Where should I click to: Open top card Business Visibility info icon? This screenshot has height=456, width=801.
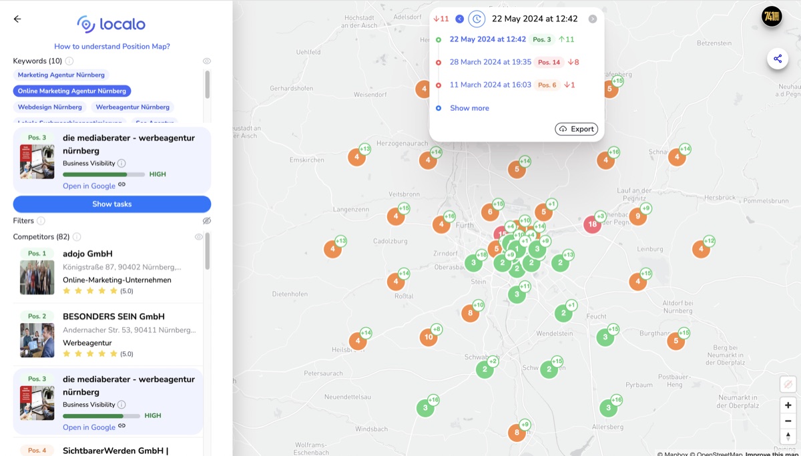point(121,164)
